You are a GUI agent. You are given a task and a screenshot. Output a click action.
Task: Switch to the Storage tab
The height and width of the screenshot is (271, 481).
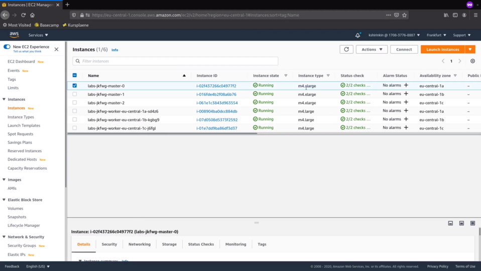(x=169, y=244)
